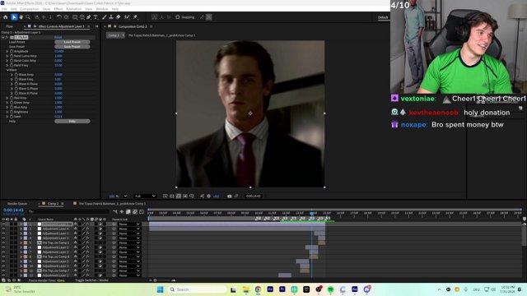527x296 pixels.
Task: Open parent None dropdown for layer 2
Action: pos(129,229)
